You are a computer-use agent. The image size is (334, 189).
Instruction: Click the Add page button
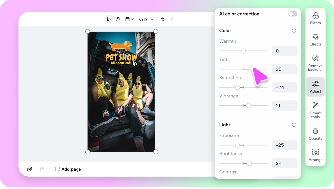(x=68, y=169)
